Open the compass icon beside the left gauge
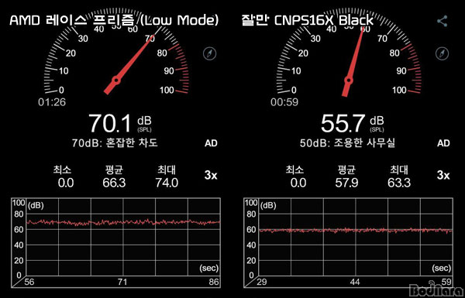Screen dimensions: 465x298 click(210, 53)
